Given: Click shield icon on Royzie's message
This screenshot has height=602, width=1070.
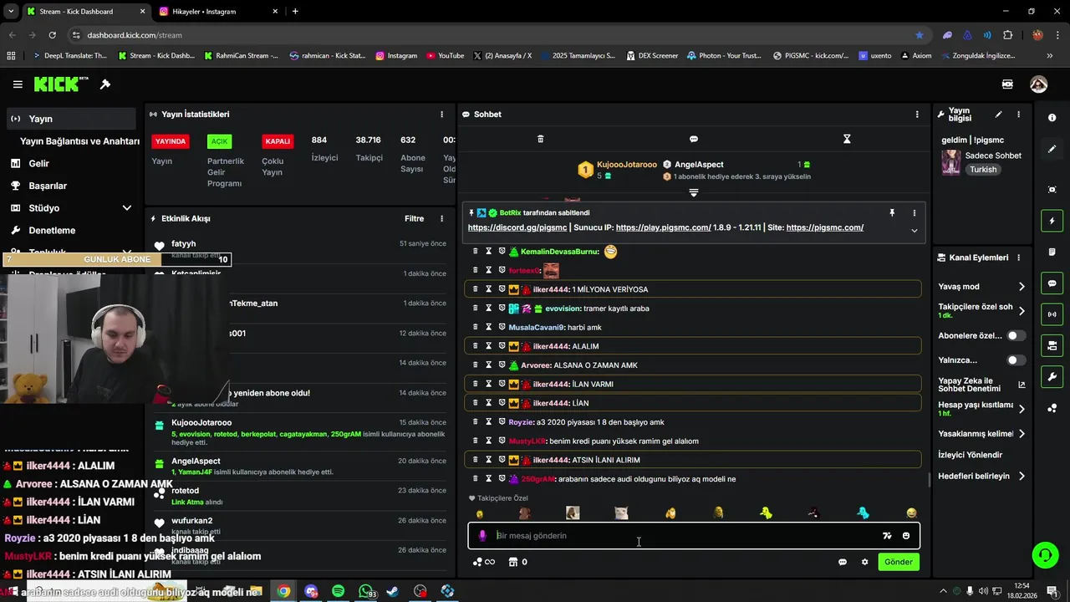Looking at the screenshot, I should click(502, 422).
